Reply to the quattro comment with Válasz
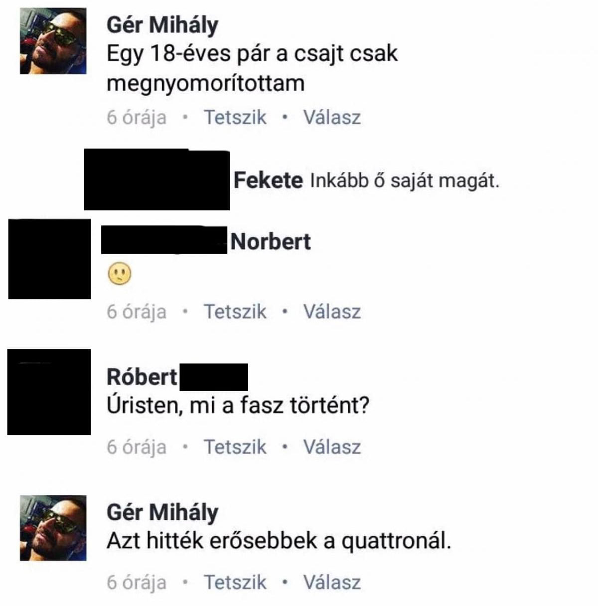The image size is (598, 606). click(332, 582)
